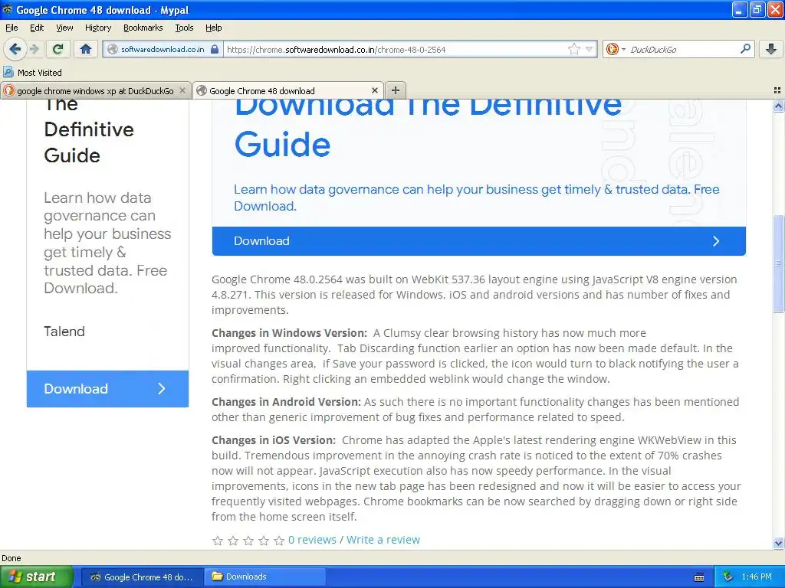The image size is (785, 588).
Task: Open the Downloads folder taskbar button
Action: pos(264,577)
